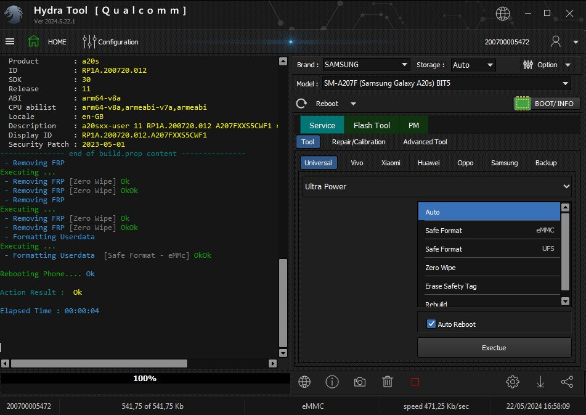
Task: Click the BOOT/INFO button
Action: click(547, 104)
